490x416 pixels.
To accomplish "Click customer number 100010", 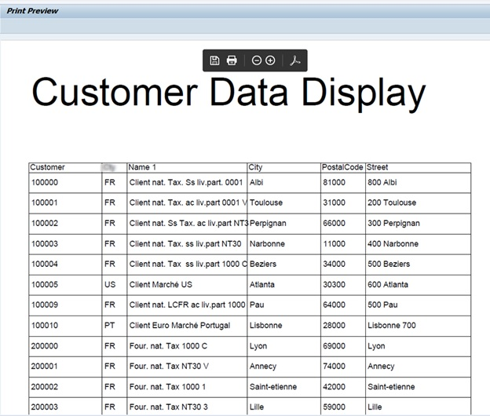I will point(45,325).
